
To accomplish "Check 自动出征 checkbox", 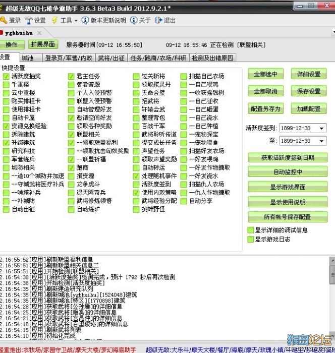I will point(6,209).
